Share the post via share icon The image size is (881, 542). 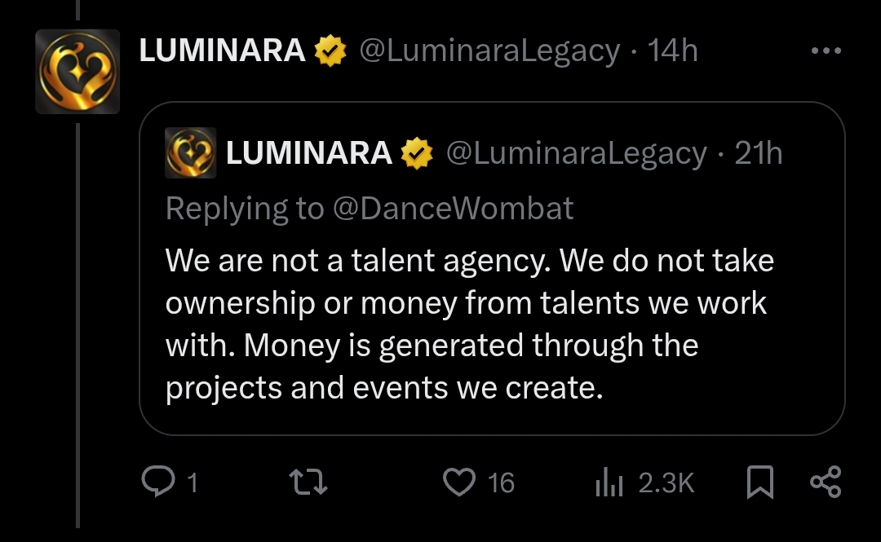(x=825, y=483)
